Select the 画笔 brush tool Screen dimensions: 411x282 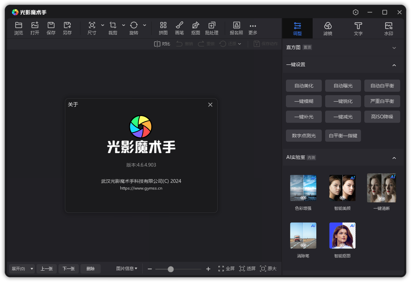[x=179, y=28]
